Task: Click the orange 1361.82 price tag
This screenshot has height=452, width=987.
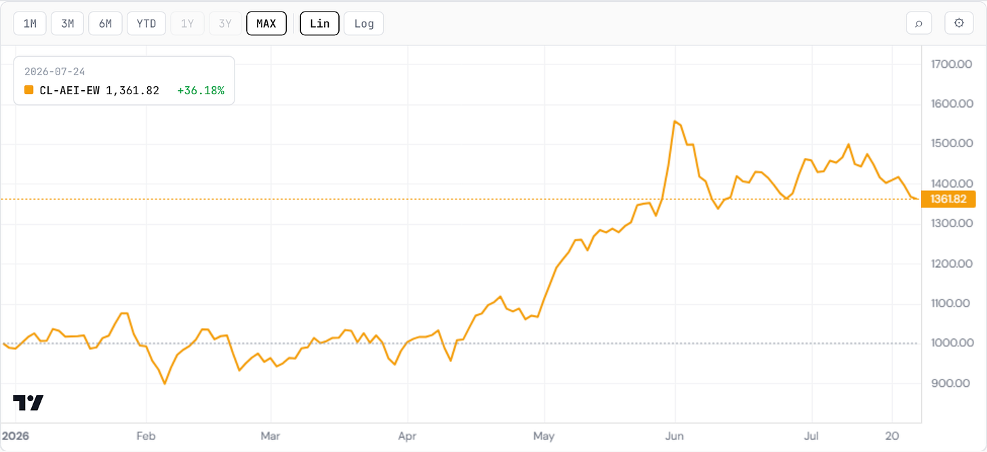Action: [948, 199]
